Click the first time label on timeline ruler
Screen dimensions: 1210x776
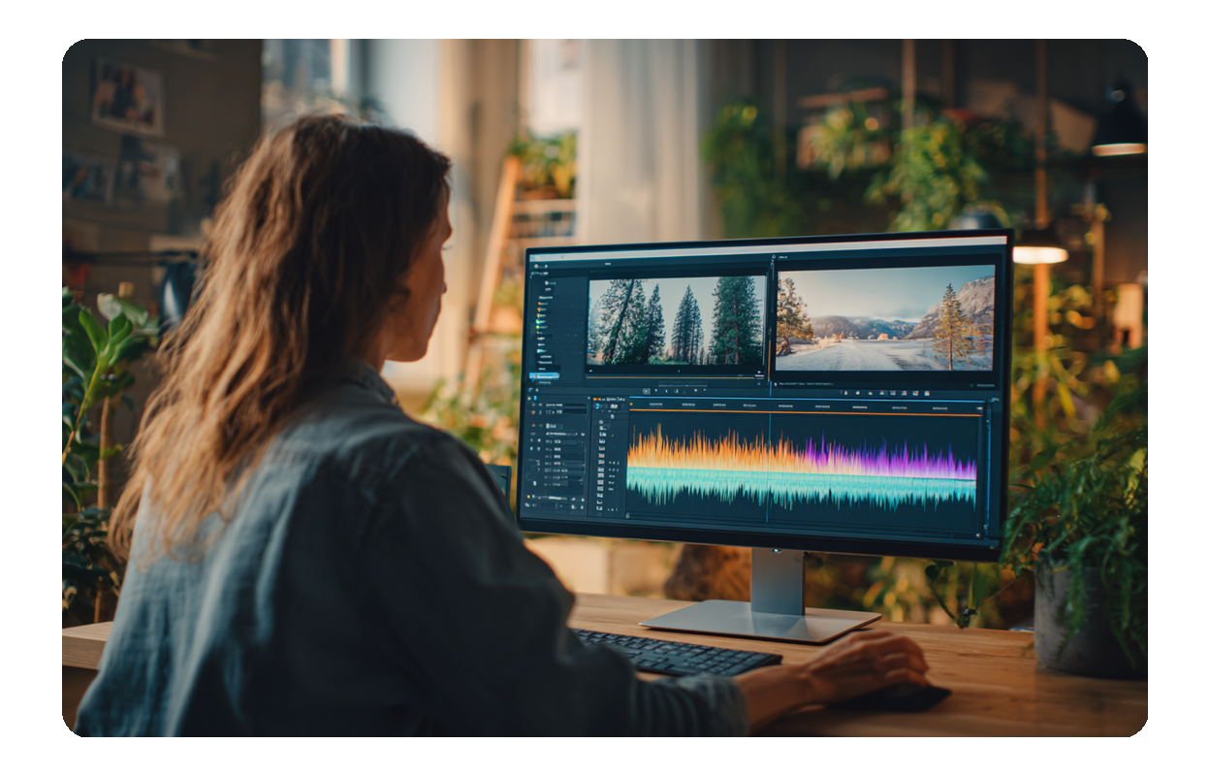[x=656, y=404]
